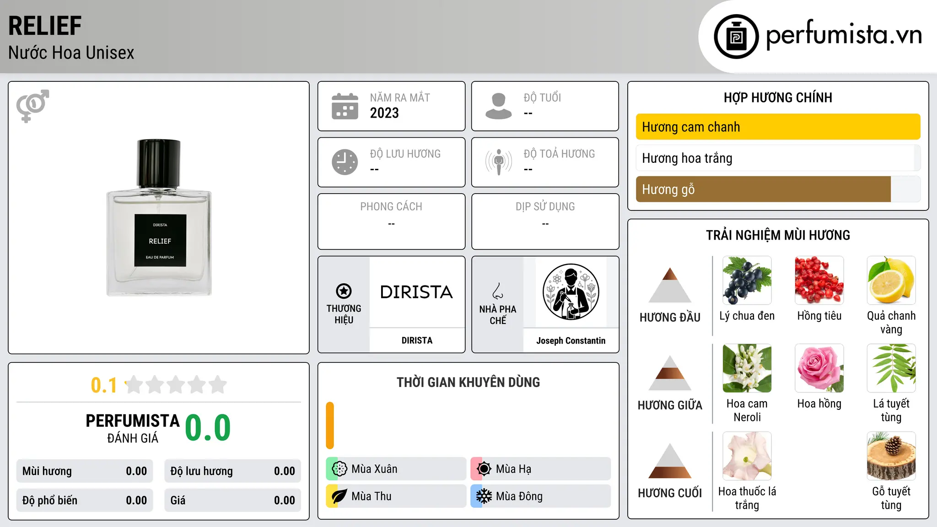Click the sun icon for Mùa Hạ
937x527 pixels.
[x=484, y=469]
